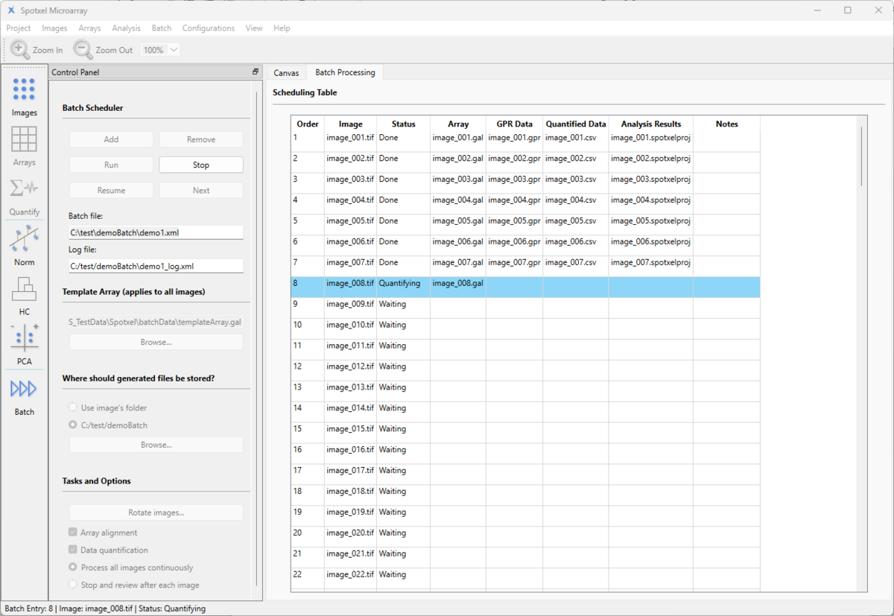Click the image_002.gal Array cell

[458, 162]
